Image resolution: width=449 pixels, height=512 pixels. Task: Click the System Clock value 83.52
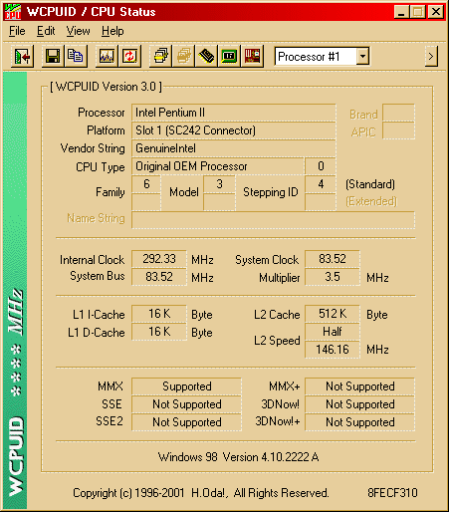333,259
